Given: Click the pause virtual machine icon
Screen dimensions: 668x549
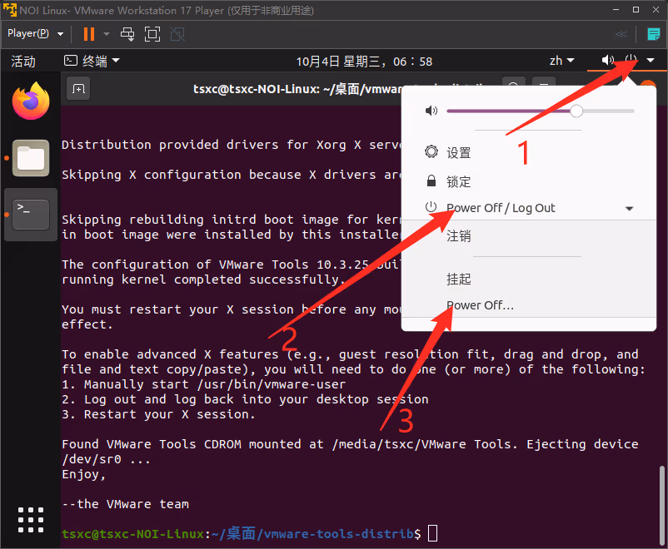Looking at the screenshot, I should (88, 34).
